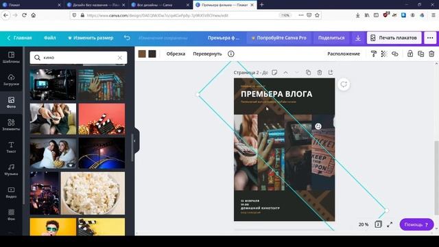439x247 pixels.
Task: Reload the browser page
Action: (x=25, y=15)
